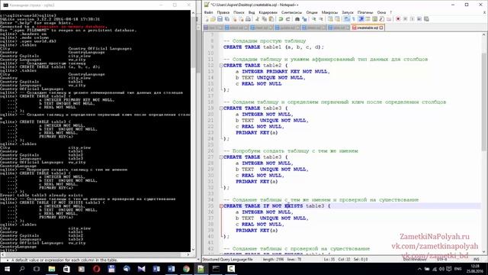The image size is (488, 275).
Task: Open the Opera browser from taskbar
Action: pyautogui.click(x=97, y=269)
